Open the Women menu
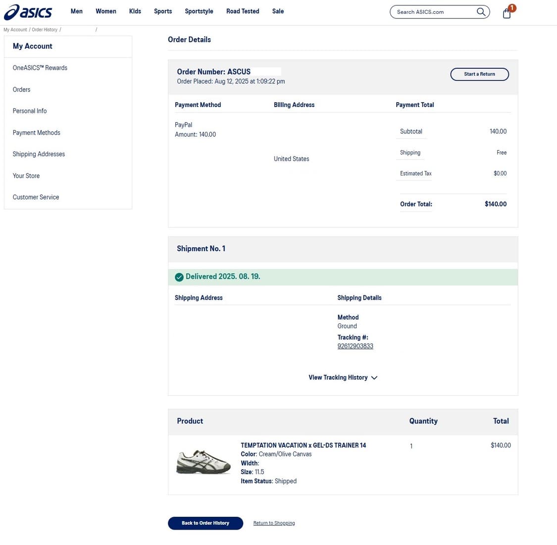The width and height of the screenshot is (557, 545). (106, 11)
